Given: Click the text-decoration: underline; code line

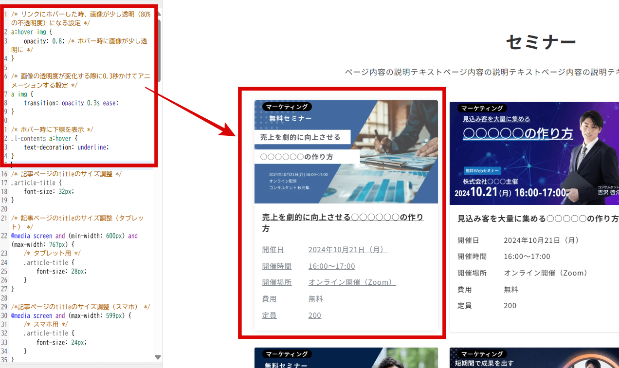Looking at the screenshot, I should (66, 147).
